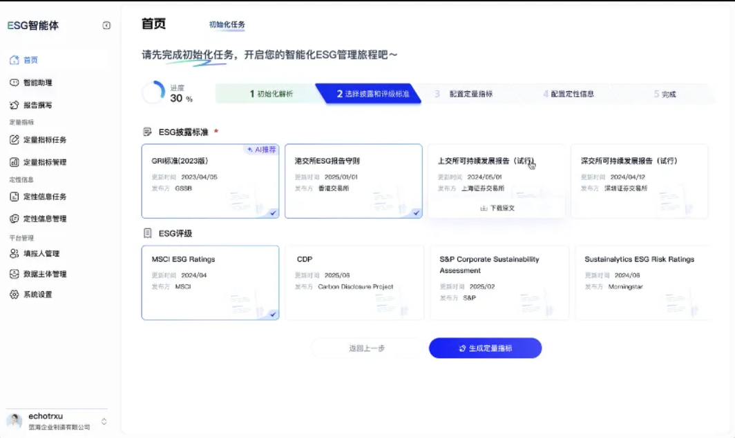Deselect the 港交所ESG报告守则 card

pyautogui.click(x=354, y=181)
